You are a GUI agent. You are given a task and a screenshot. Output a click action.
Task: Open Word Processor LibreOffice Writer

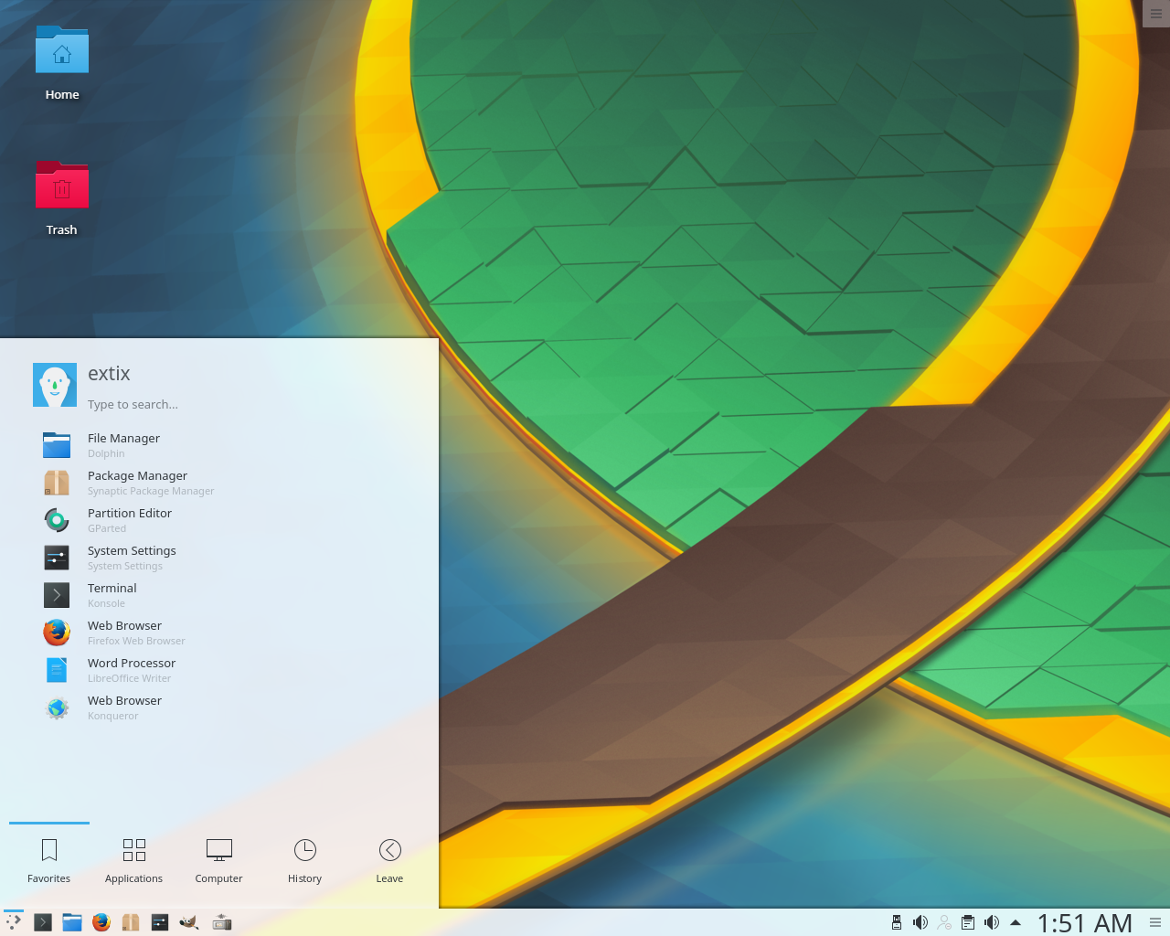point(219,670)
